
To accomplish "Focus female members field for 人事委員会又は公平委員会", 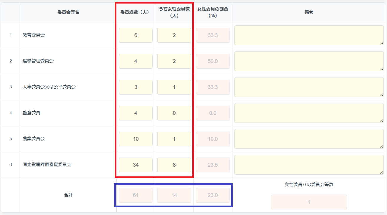I will [174, 87].
